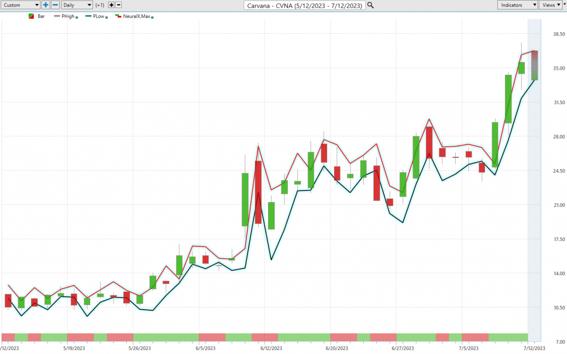The height and width of the screenshot is (354, 567).
Task: Click the settings dot next to PHigh
Action: (x=76, y=17)
